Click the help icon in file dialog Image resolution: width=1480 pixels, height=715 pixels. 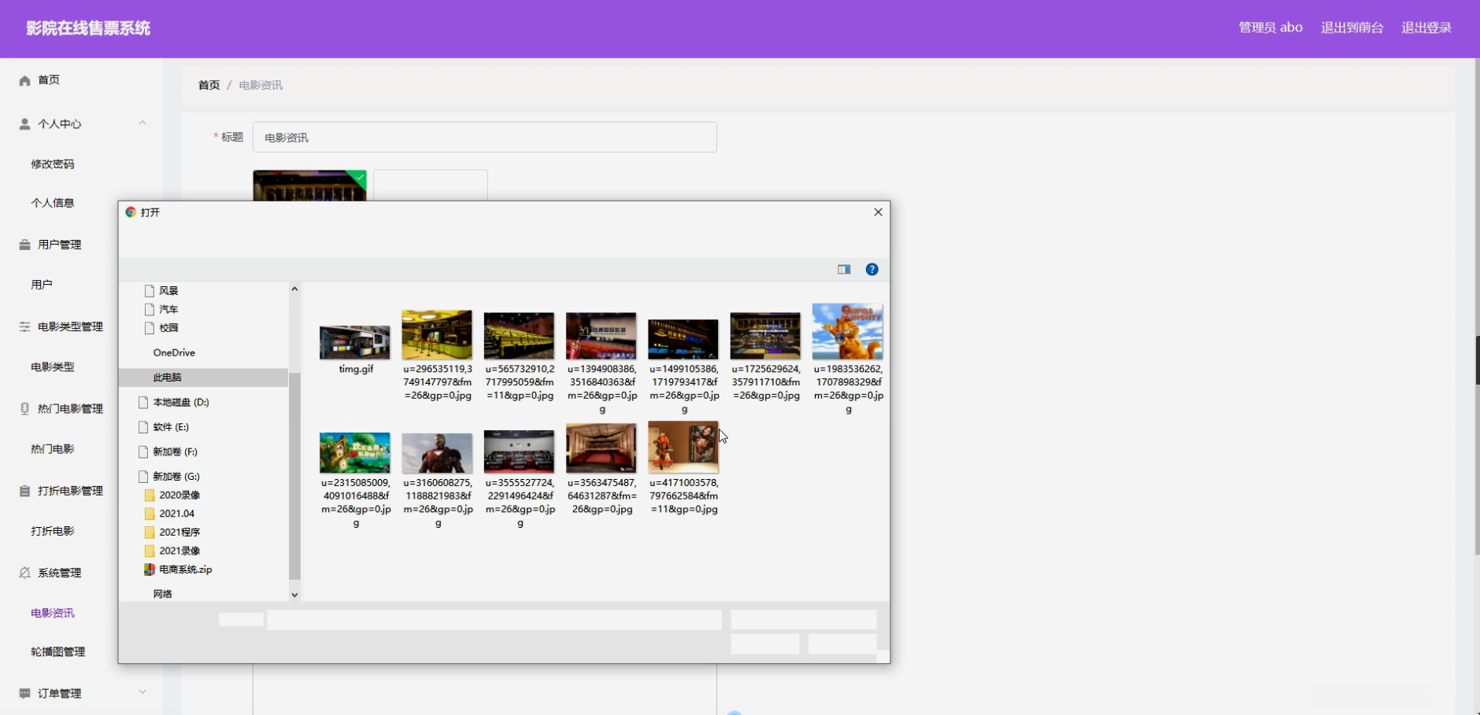(871, 269)
